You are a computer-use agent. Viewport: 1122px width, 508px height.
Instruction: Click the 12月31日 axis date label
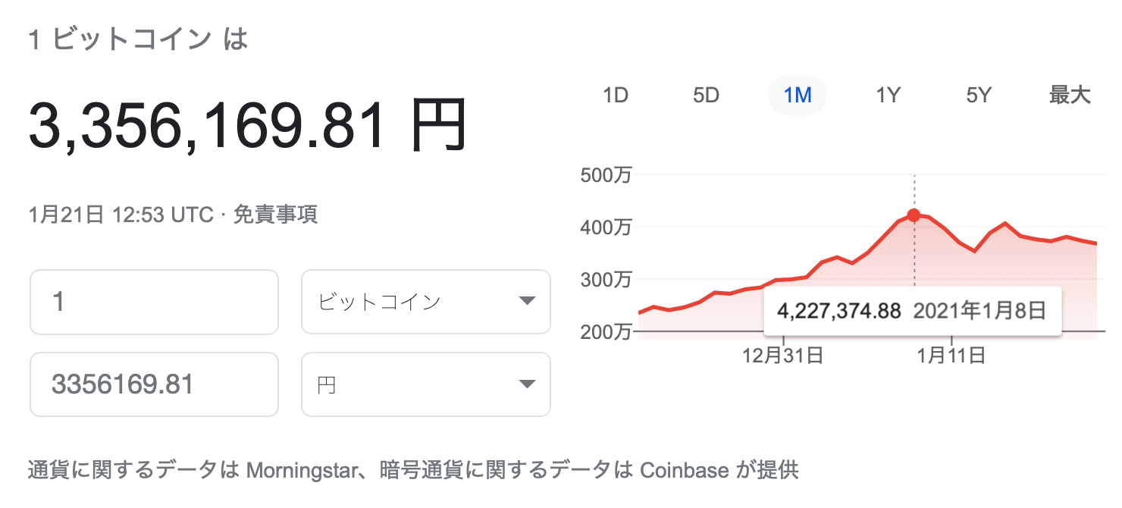[783, 356]
